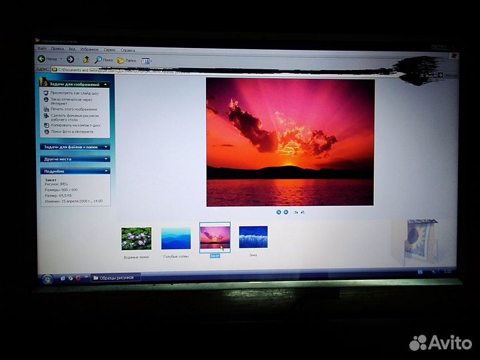Open the Избранное menu
The width and height of the screenshot is (480, 360).
click(89, 49)
